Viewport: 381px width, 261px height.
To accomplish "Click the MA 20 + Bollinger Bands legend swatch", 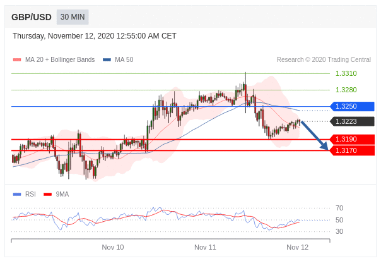I will pyautogui.click(x=17, y=59).
